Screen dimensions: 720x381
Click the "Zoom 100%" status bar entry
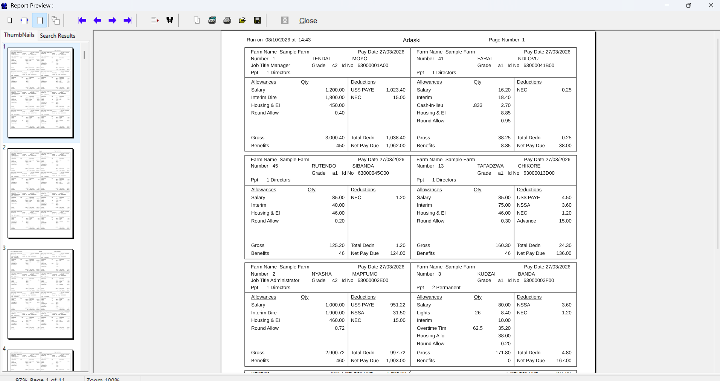pos(103,379)
